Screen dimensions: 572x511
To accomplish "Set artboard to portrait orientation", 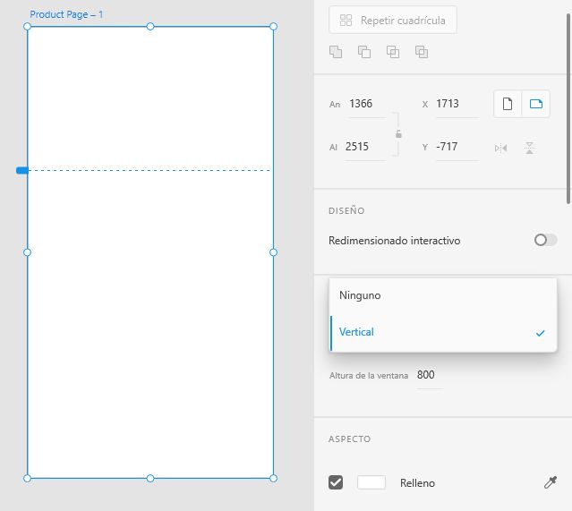I will (508, 104).
